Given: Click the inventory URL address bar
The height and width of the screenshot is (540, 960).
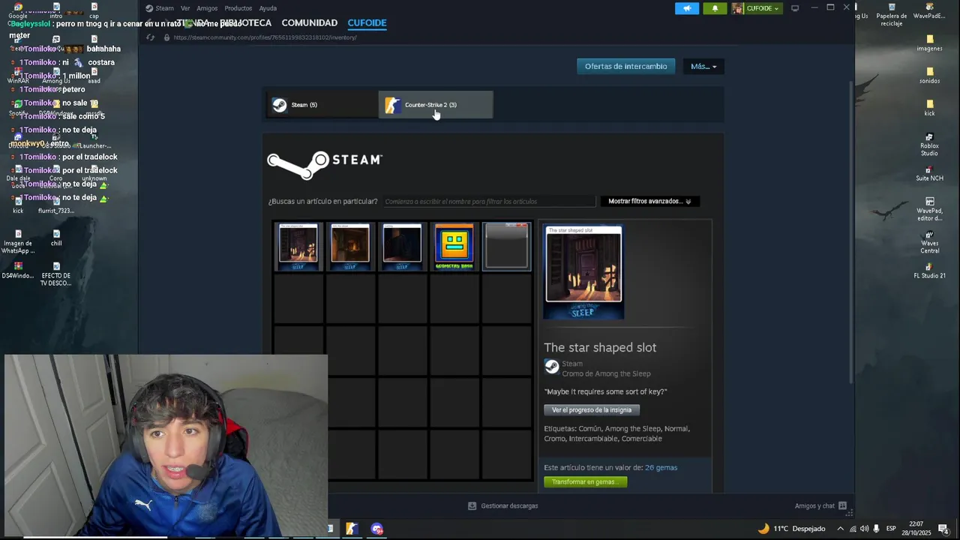Looking at the screenshot, I should [x=265, y=37].
